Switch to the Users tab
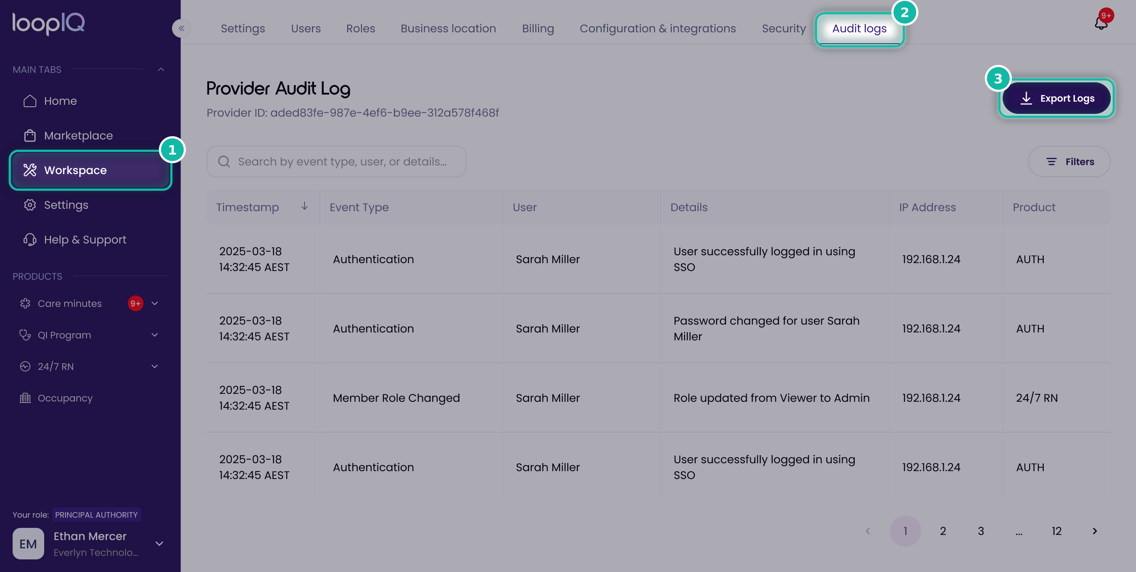1136x572 pixels. (306, 29)
